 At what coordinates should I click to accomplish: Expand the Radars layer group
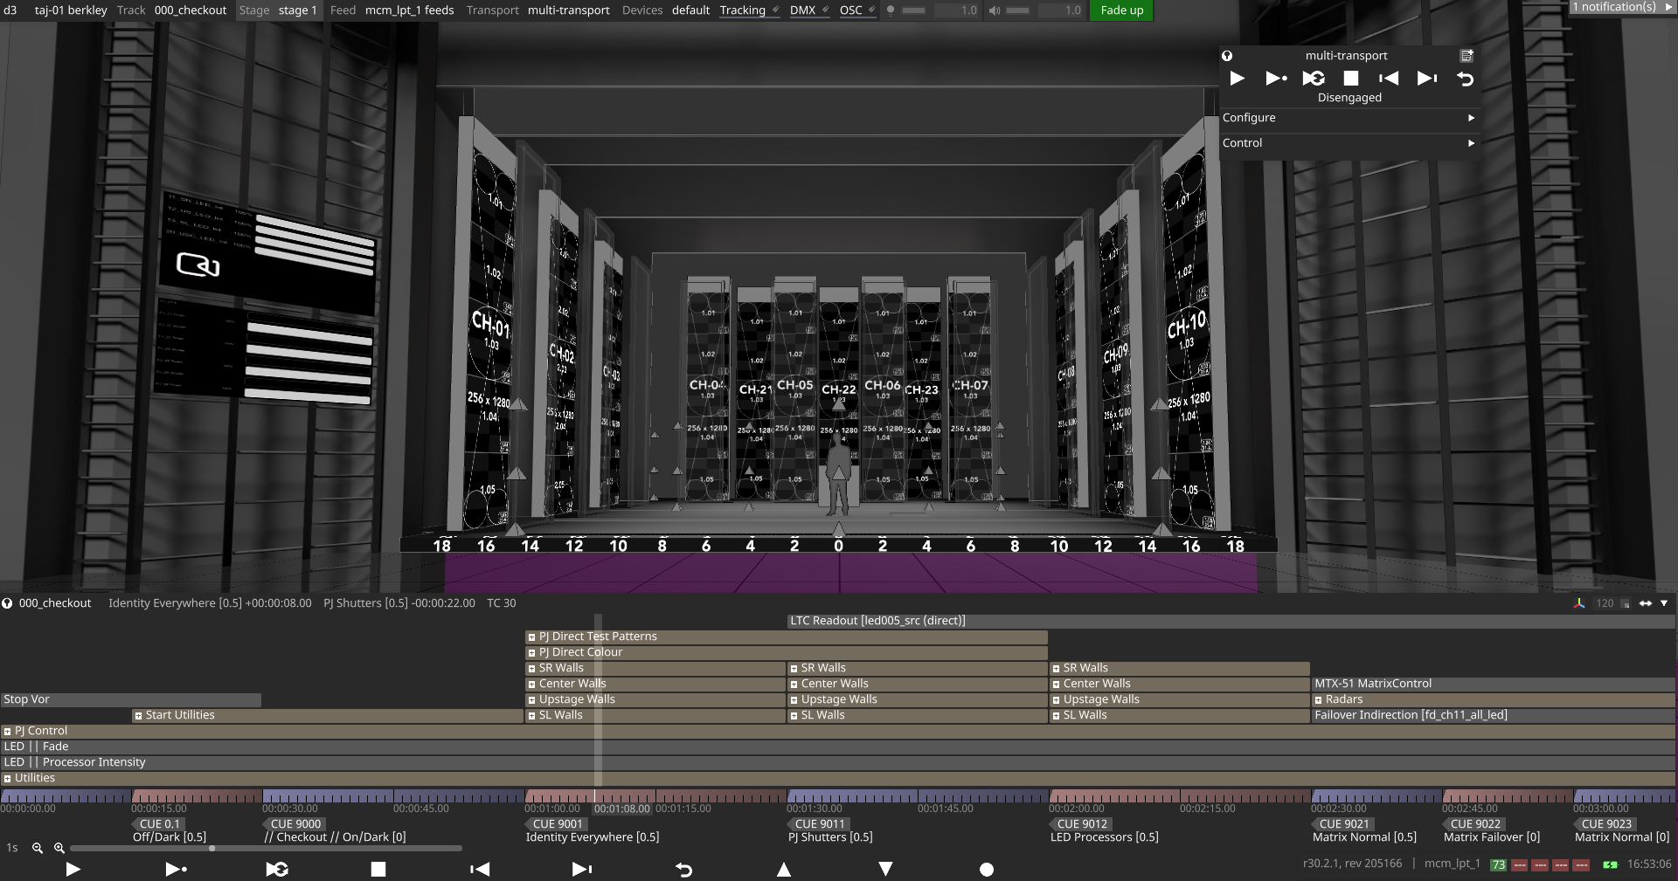coord(1318,700)
